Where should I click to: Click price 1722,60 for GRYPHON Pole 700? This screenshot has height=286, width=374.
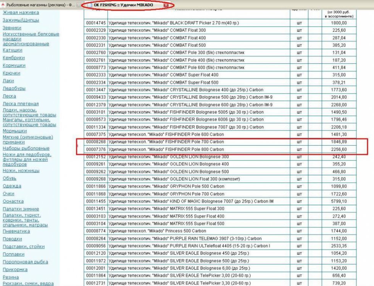tap(339, 194)
